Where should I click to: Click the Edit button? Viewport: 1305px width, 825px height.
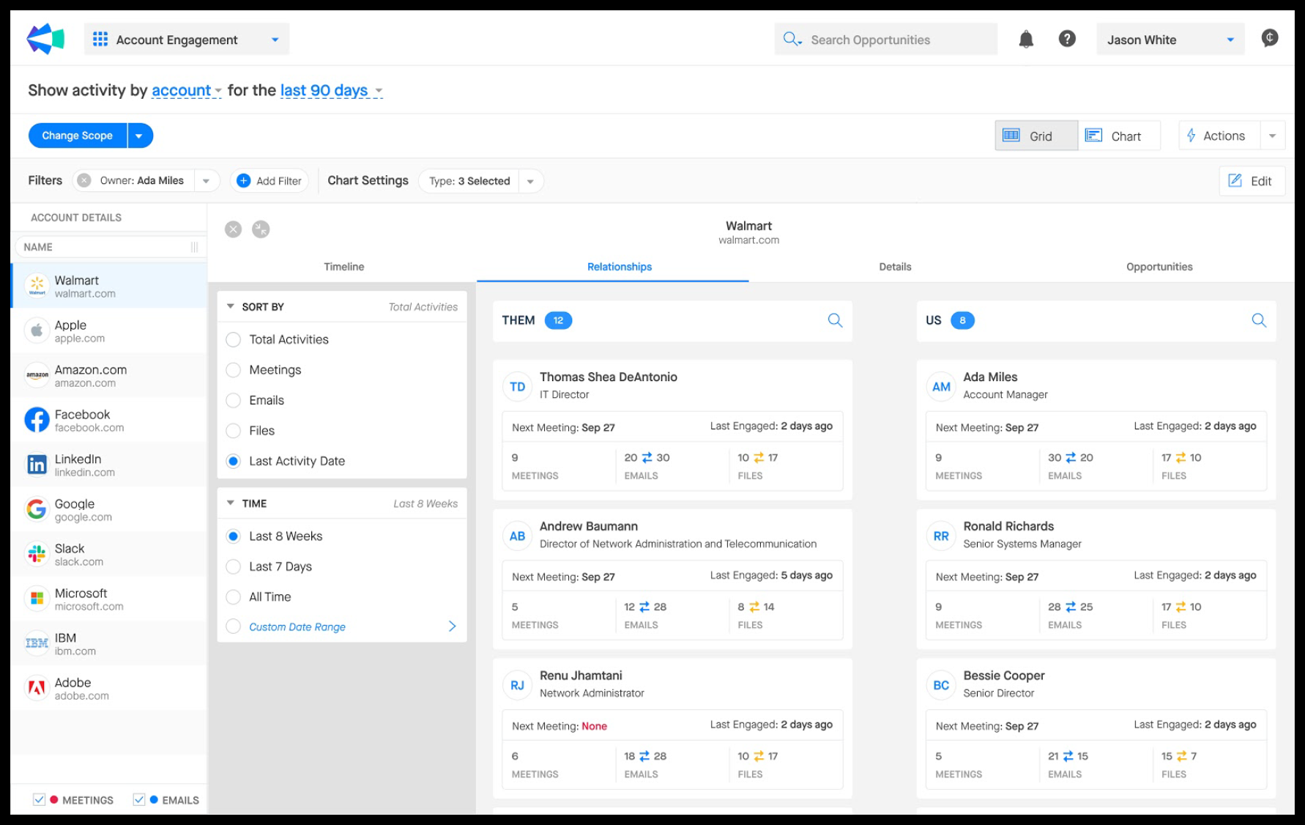(1252, 181)
